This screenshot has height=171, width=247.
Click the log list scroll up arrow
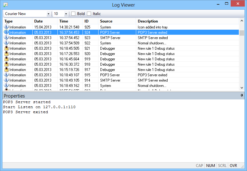(x=242, y=21)
